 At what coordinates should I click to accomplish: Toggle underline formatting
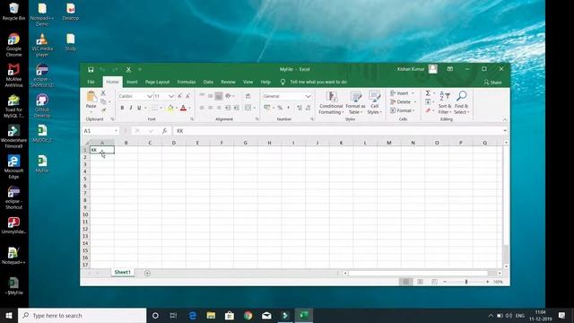[x=139, y=108]
